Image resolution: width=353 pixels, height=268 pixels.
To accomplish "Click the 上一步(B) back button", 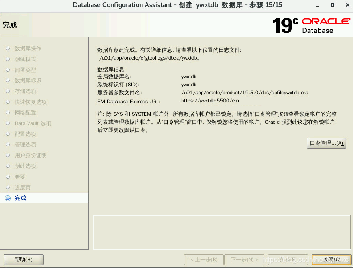I will pos(204,260).
